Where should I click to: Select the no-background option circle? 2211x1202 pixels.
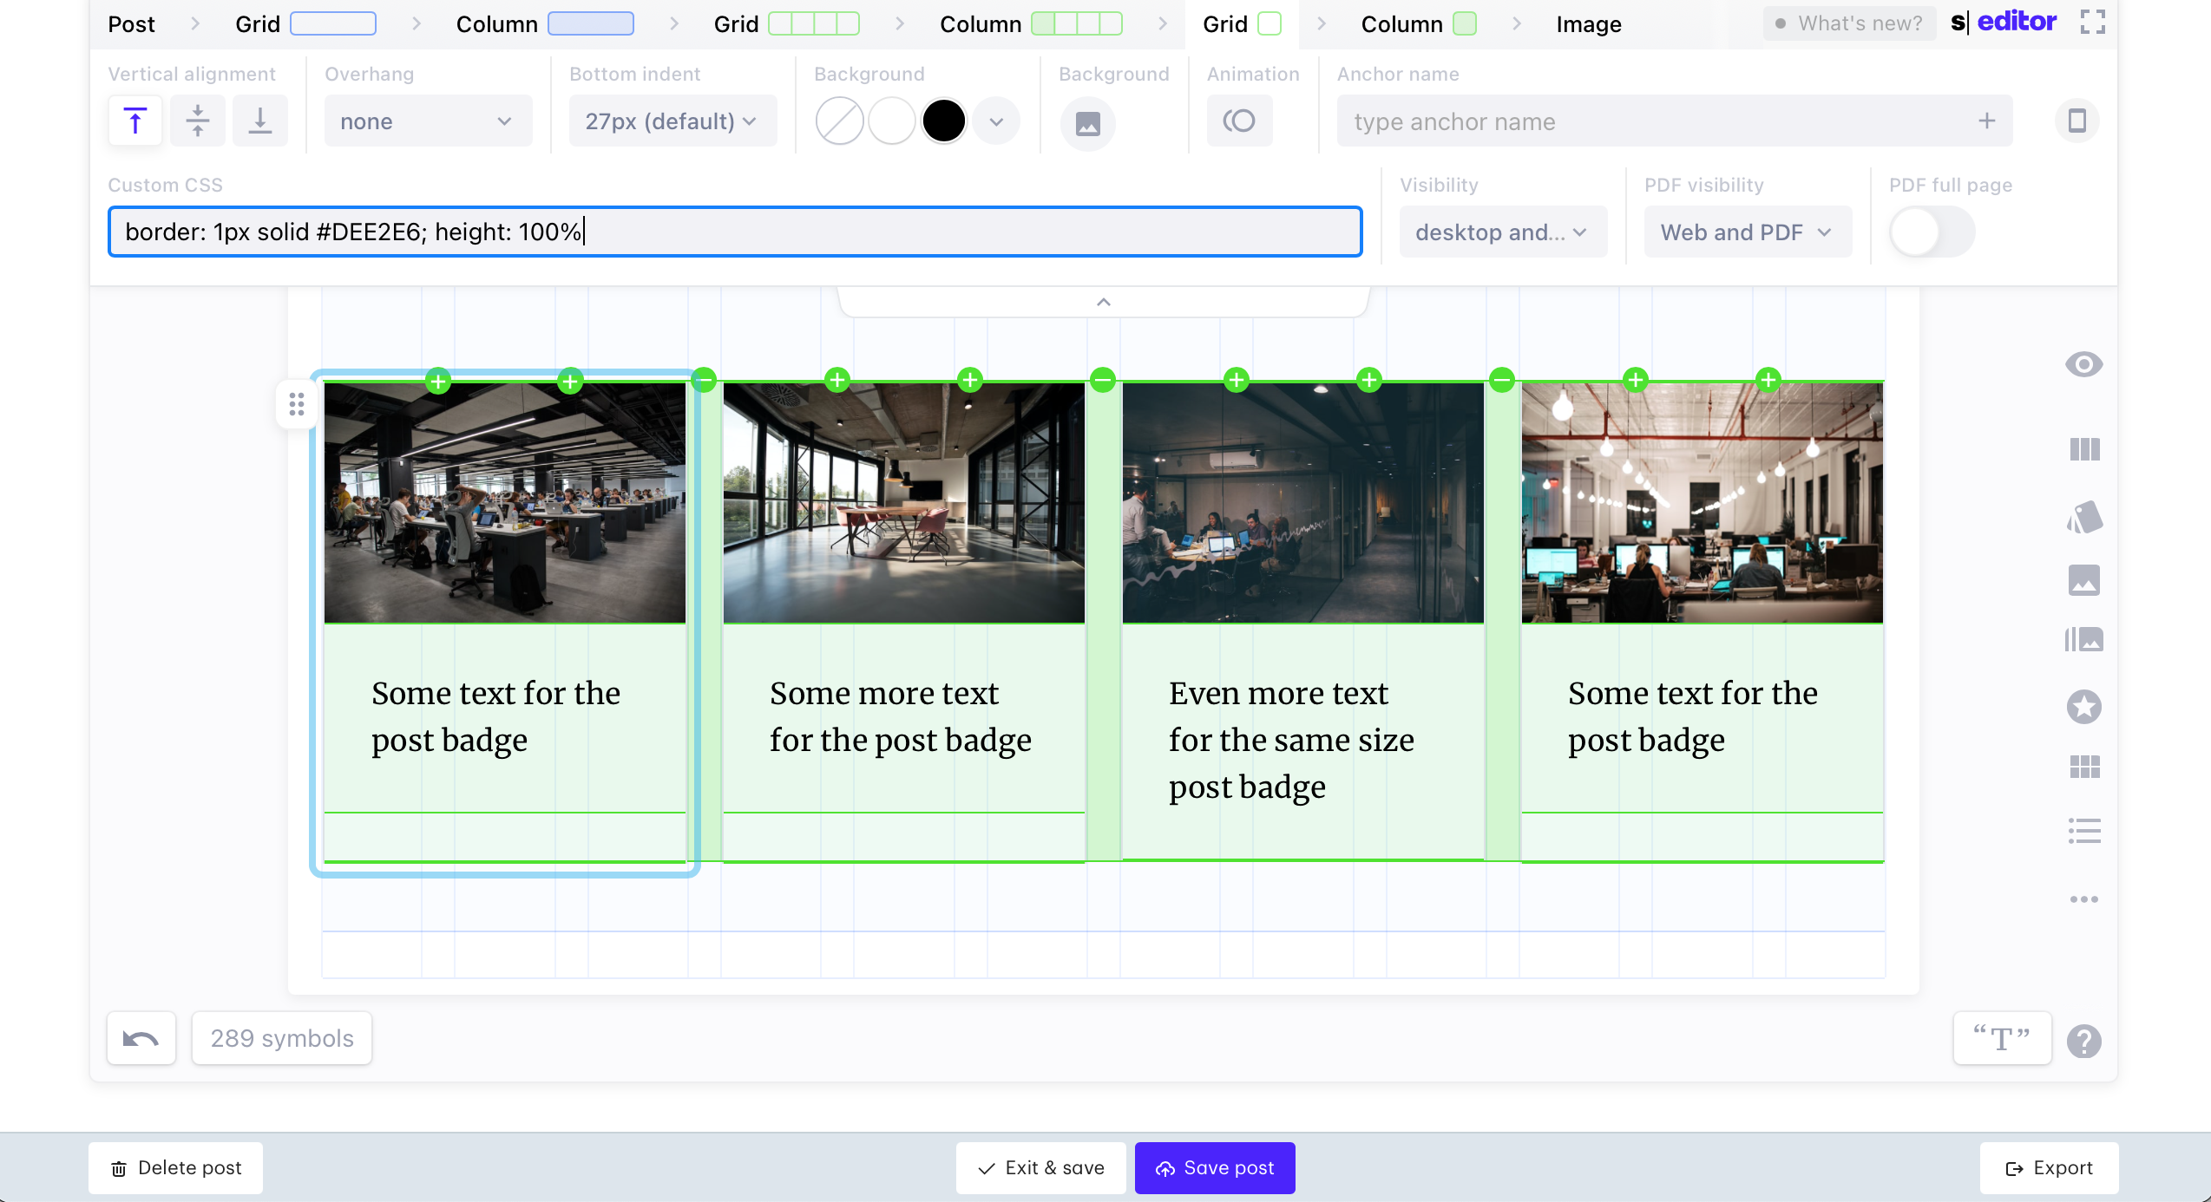point(839,121)
